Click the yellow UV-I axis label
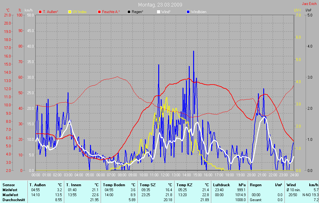Screen dimensions: 319x203 [x=298, y=10]
